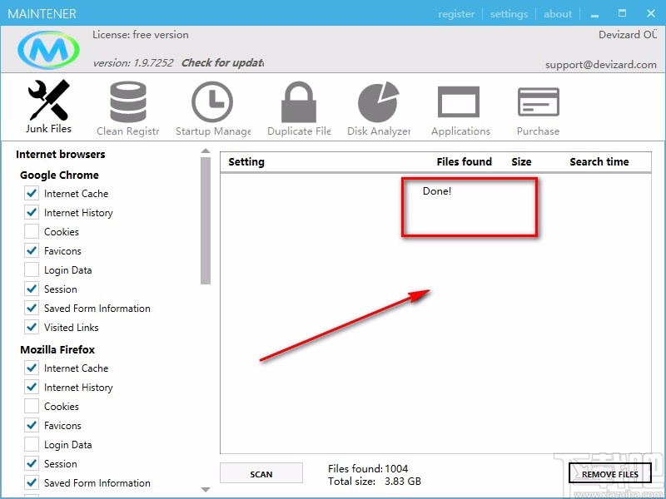Click the Devizard OÜ company name
The image size is (666, 499).
tap(628, 35)
